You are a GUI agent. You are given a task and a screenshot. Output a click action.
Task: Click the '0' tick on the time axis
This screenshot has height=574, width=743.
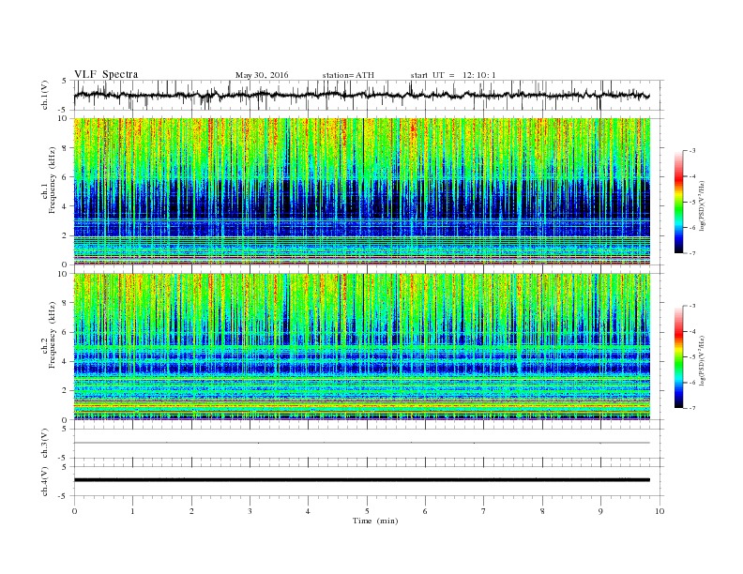click(74, 511)
